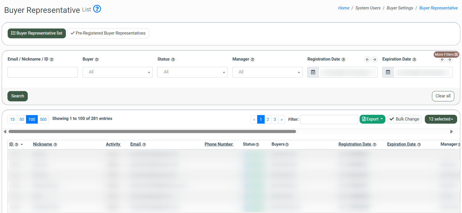
Task: Select the Buyer Representative list tab
Action: [x=37, y=33]
